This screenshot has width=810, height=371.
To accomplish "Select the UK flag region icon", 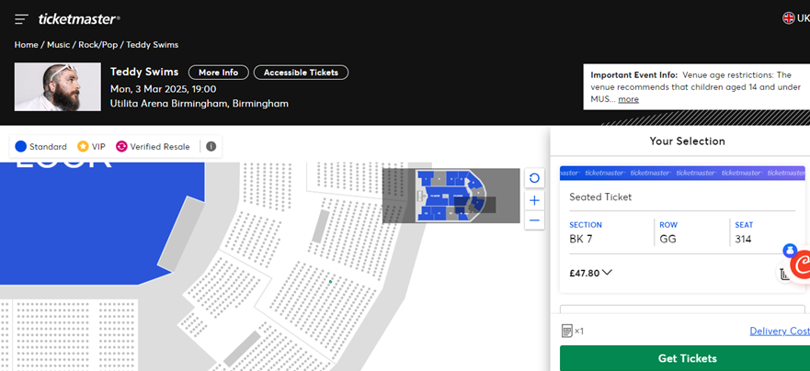I will (788, 18).
